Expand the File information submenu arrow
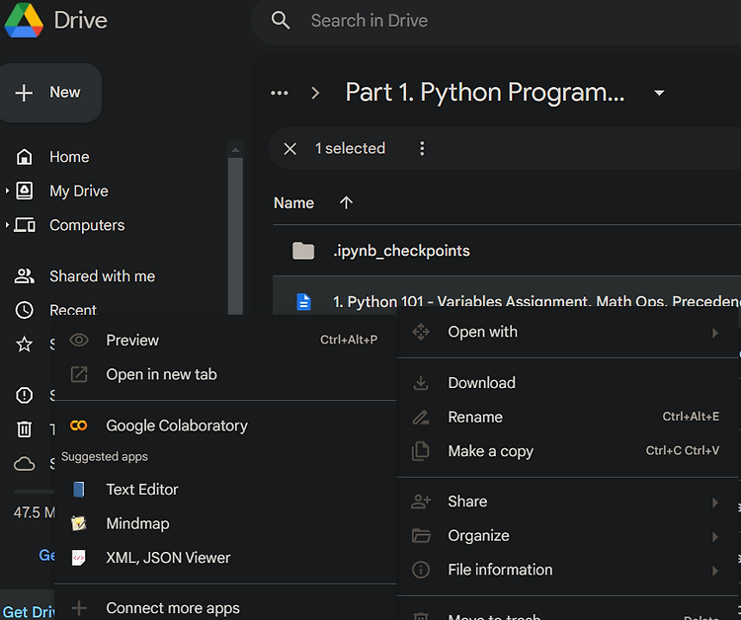 (x=715, y=571)
